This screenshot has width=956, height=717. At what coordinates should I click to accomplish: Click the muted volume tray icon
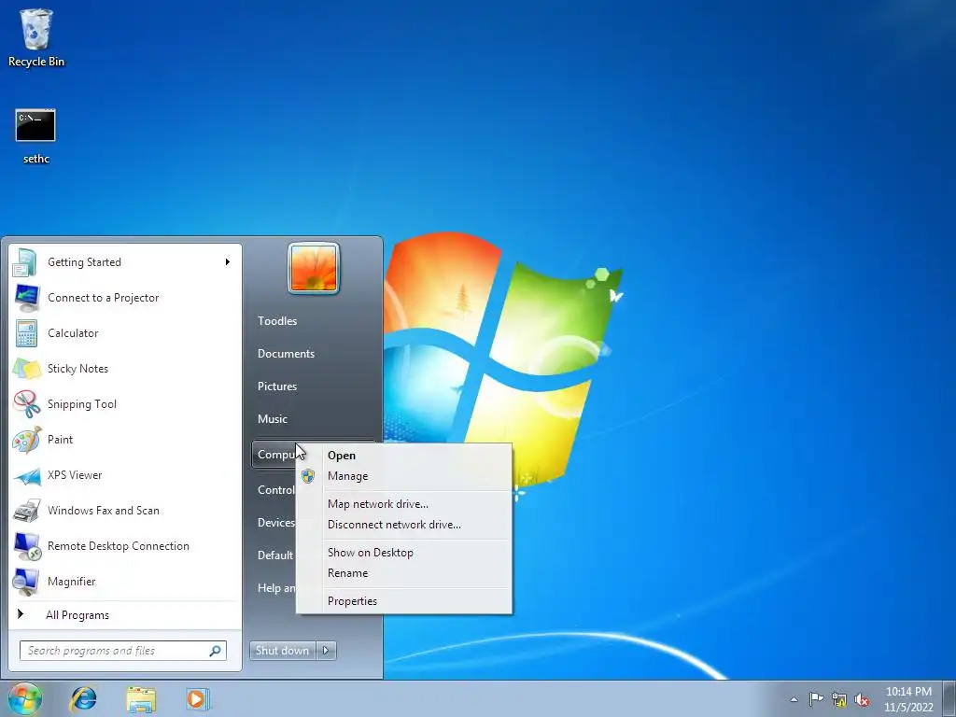click(862, 700)
